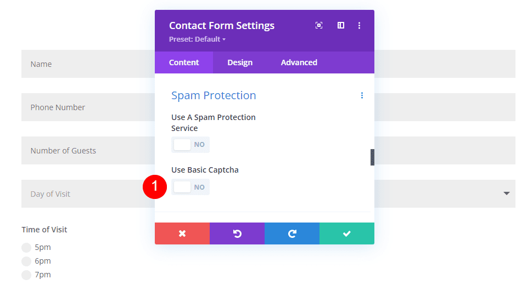Click the blue redo arrow button
Image resolution: width=527 pixels, height=285 pixels.
pos(292,233)
